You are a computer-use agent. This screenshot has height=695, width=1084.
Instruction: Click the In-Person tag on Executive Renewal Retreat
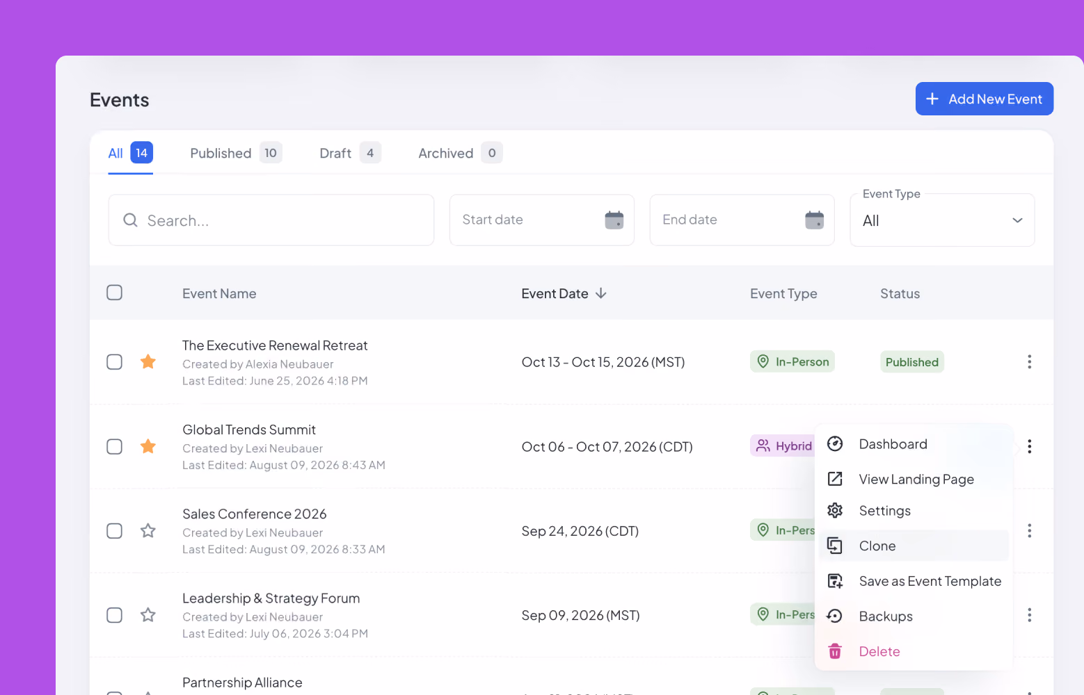[x=792, y=361]
